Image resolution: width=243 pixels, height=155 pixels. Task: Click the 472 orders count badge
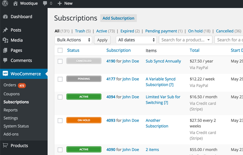[22, 86]
